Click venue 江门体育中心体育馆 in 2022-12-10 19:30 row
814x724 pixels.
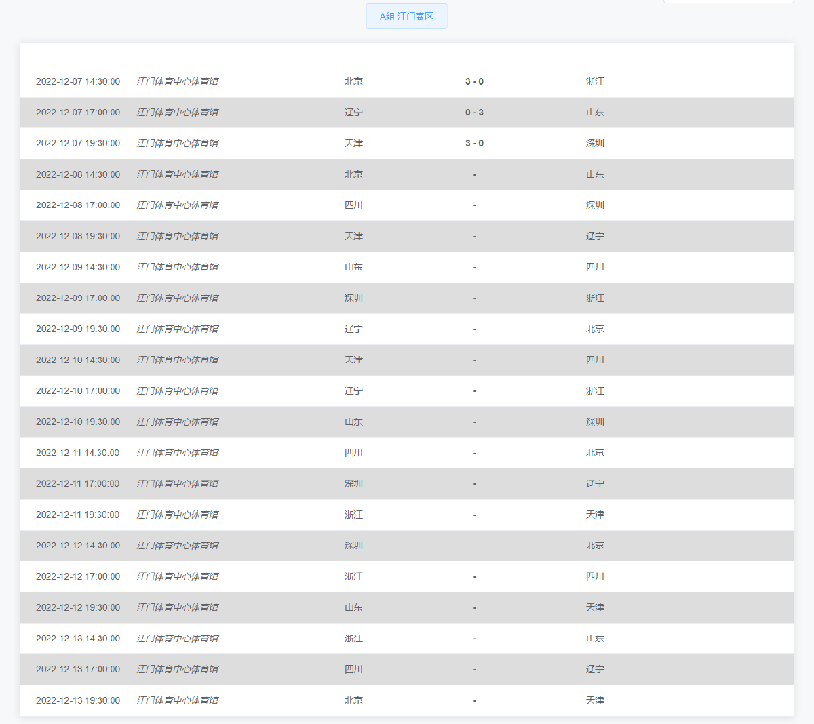click(x=178, y=422)
